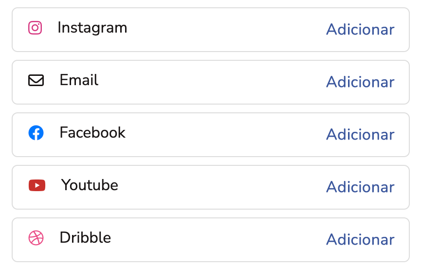Select Adicionar beside Dribble
The width and height of the screenshot is (421, 268).
coord(360,240)
